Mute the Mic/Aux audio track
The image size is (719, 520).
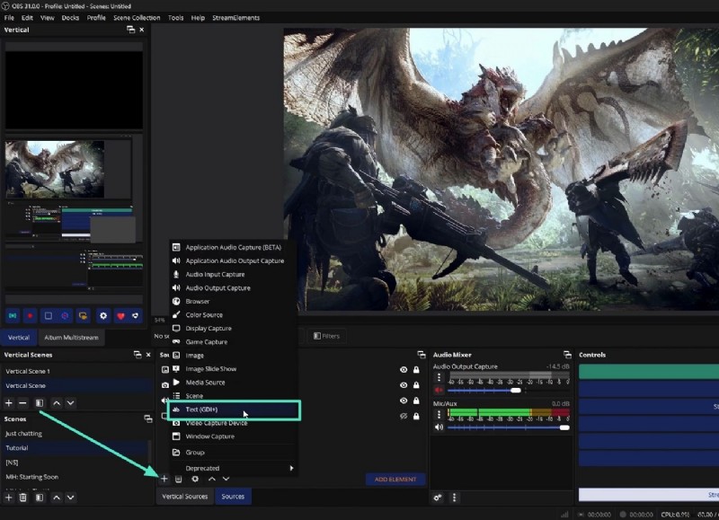coord(439,426)
